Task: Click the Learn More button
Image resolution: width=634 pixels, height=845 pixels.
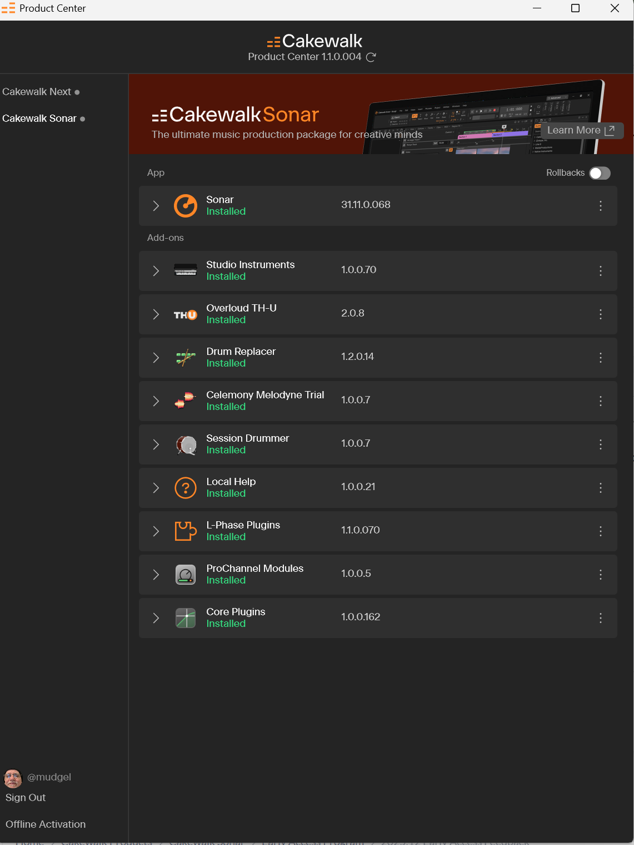Action: 581,130
